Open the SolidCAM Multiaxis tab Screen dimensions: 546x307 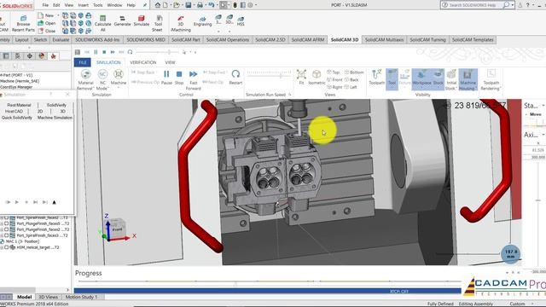pos(384,40)
